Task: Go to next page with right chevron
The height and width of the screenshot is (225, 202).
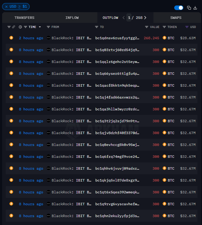Action: click(145, 18)
